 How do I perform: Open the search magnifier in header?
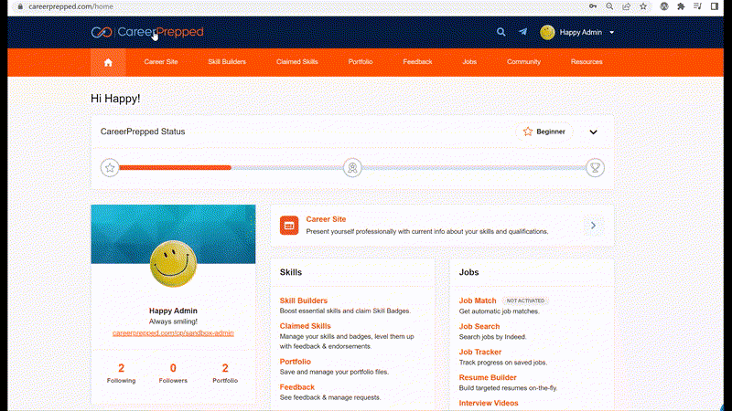point(501,32)
